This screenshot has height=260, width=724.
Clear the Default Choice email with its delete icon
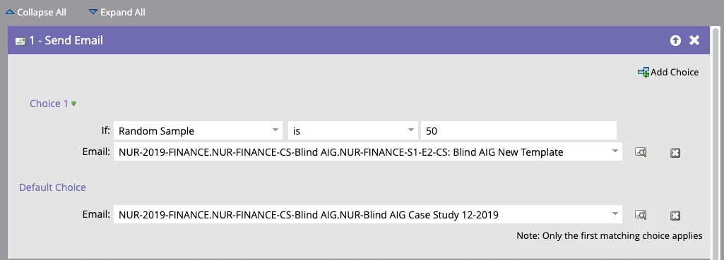675,216
